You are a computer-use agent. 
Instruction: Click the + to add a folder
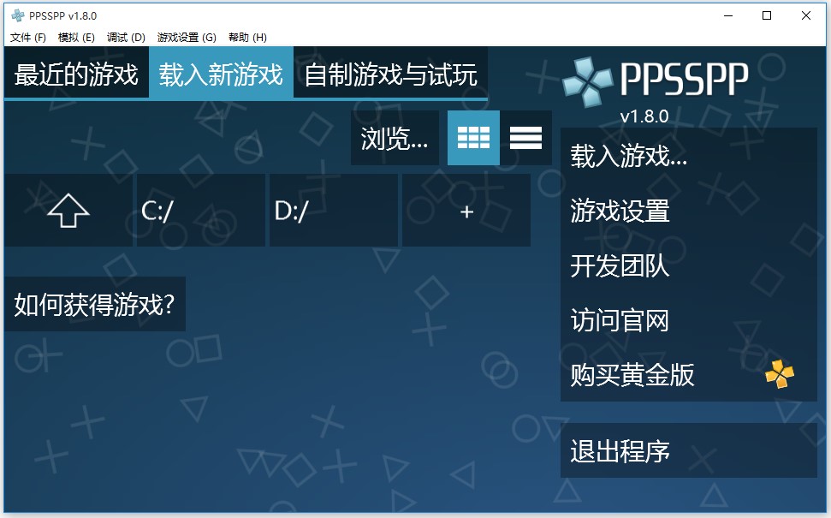466,210
